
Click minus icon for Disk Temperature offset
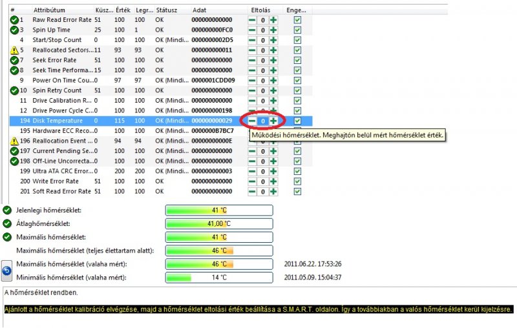(252, 121)
